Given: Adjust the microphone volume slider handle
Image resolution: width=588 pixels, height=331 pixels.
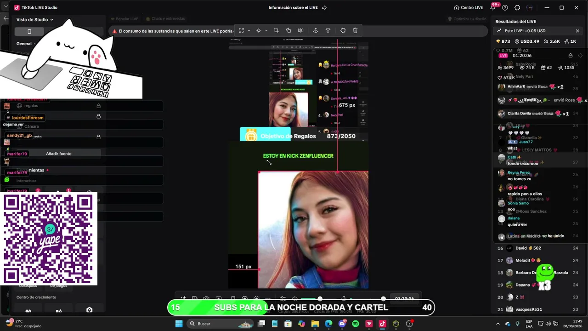Looking at the screenshot, I should (x=383, y=299).
